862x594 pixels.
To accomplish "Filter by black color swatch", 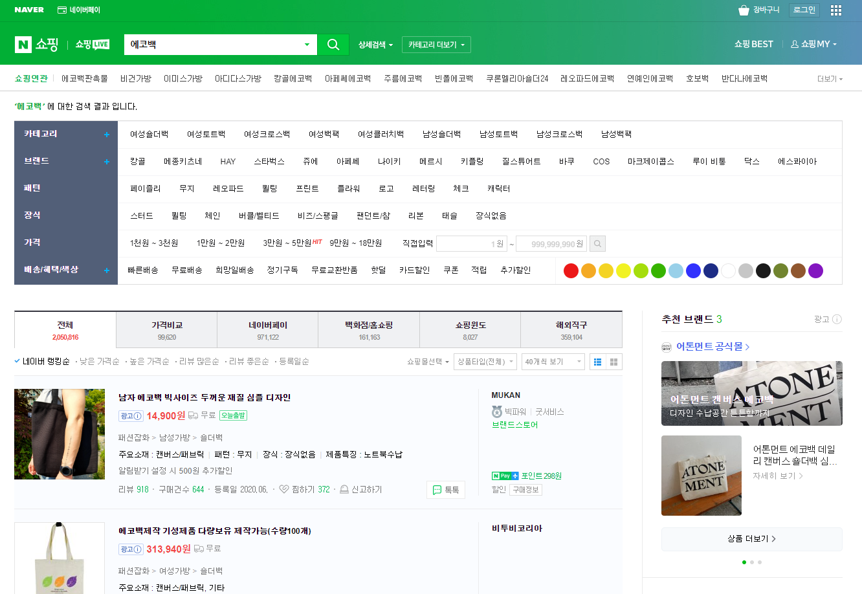I will pyautogui.click(x=763, y=271).
